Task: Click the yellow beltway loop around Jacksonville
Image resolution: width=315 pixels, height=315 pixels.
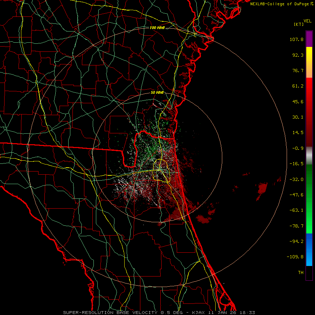Action: tap(162, 171)
